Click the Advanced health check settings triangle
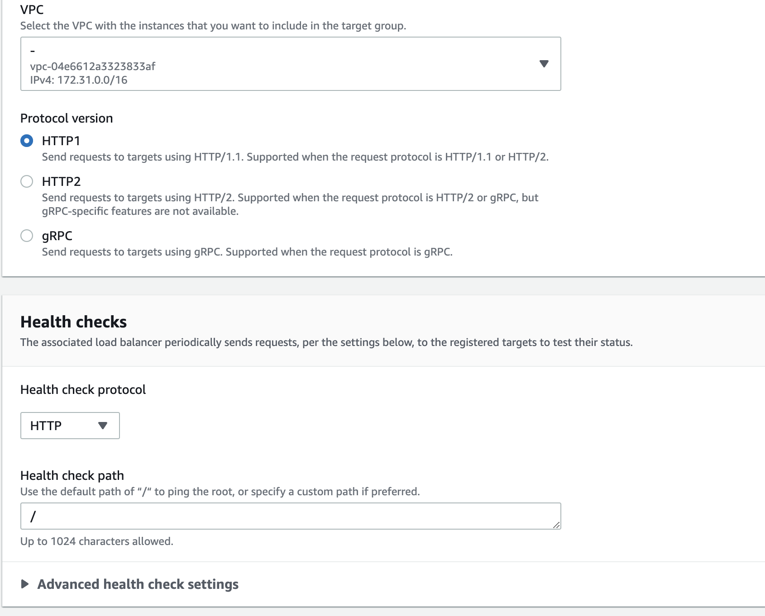The width and height of the screenshot is (765, 616). 25,584
